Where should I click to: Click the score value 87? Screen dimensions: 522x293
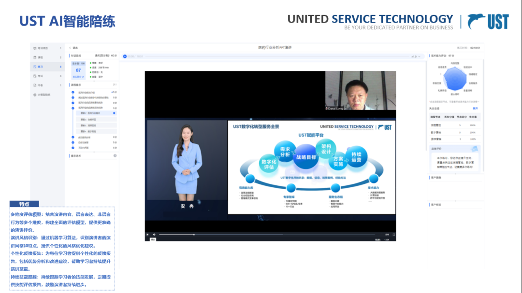tap(78, 70)
